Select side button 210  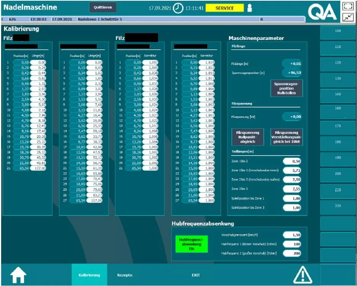338,191
